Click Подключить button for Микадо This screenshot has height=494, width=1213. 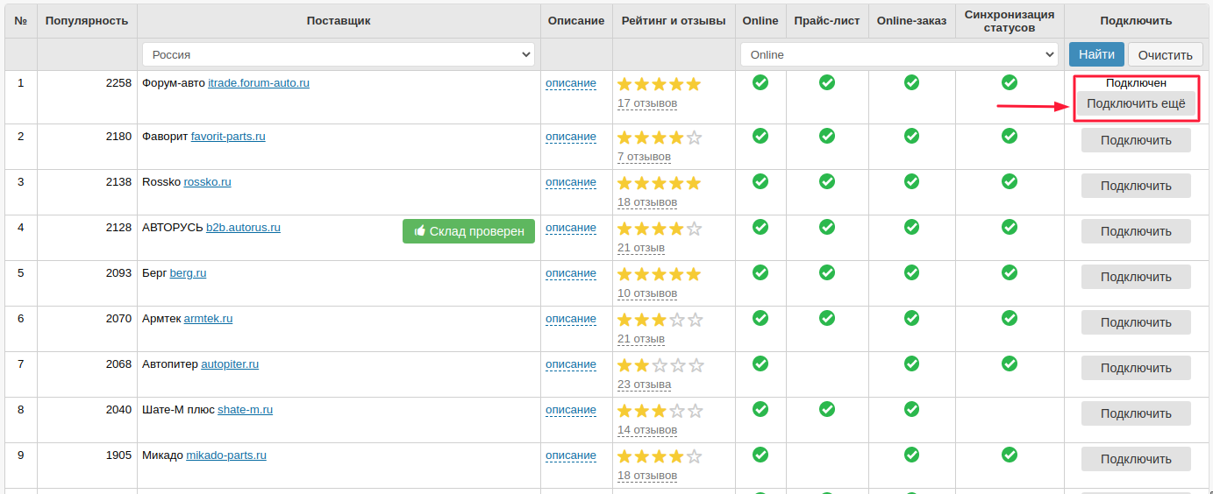coord(1136,459)
